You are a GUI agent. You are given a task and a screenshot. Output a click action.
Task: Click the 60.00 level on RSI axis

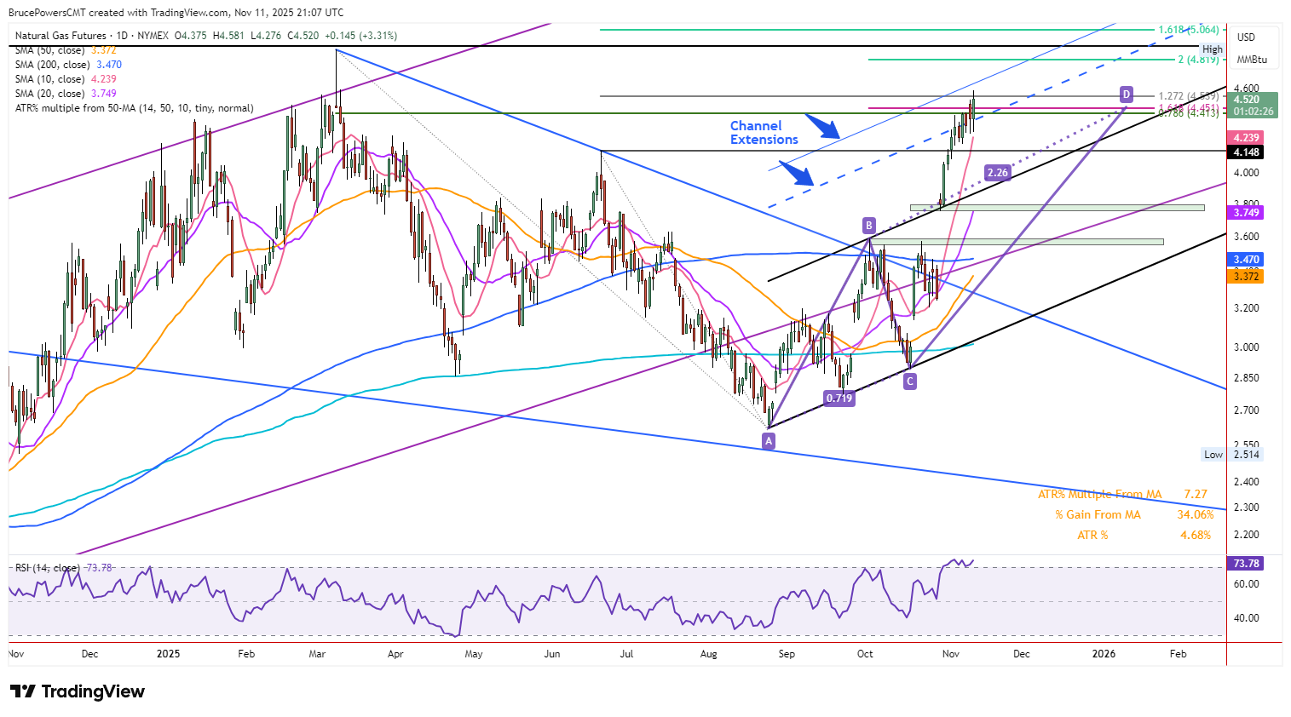(1246, 584)
